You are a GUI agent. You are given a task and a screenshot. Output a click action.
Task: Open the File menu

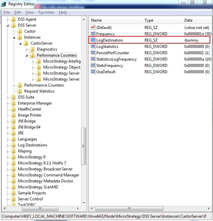click(x=7, y=12)
